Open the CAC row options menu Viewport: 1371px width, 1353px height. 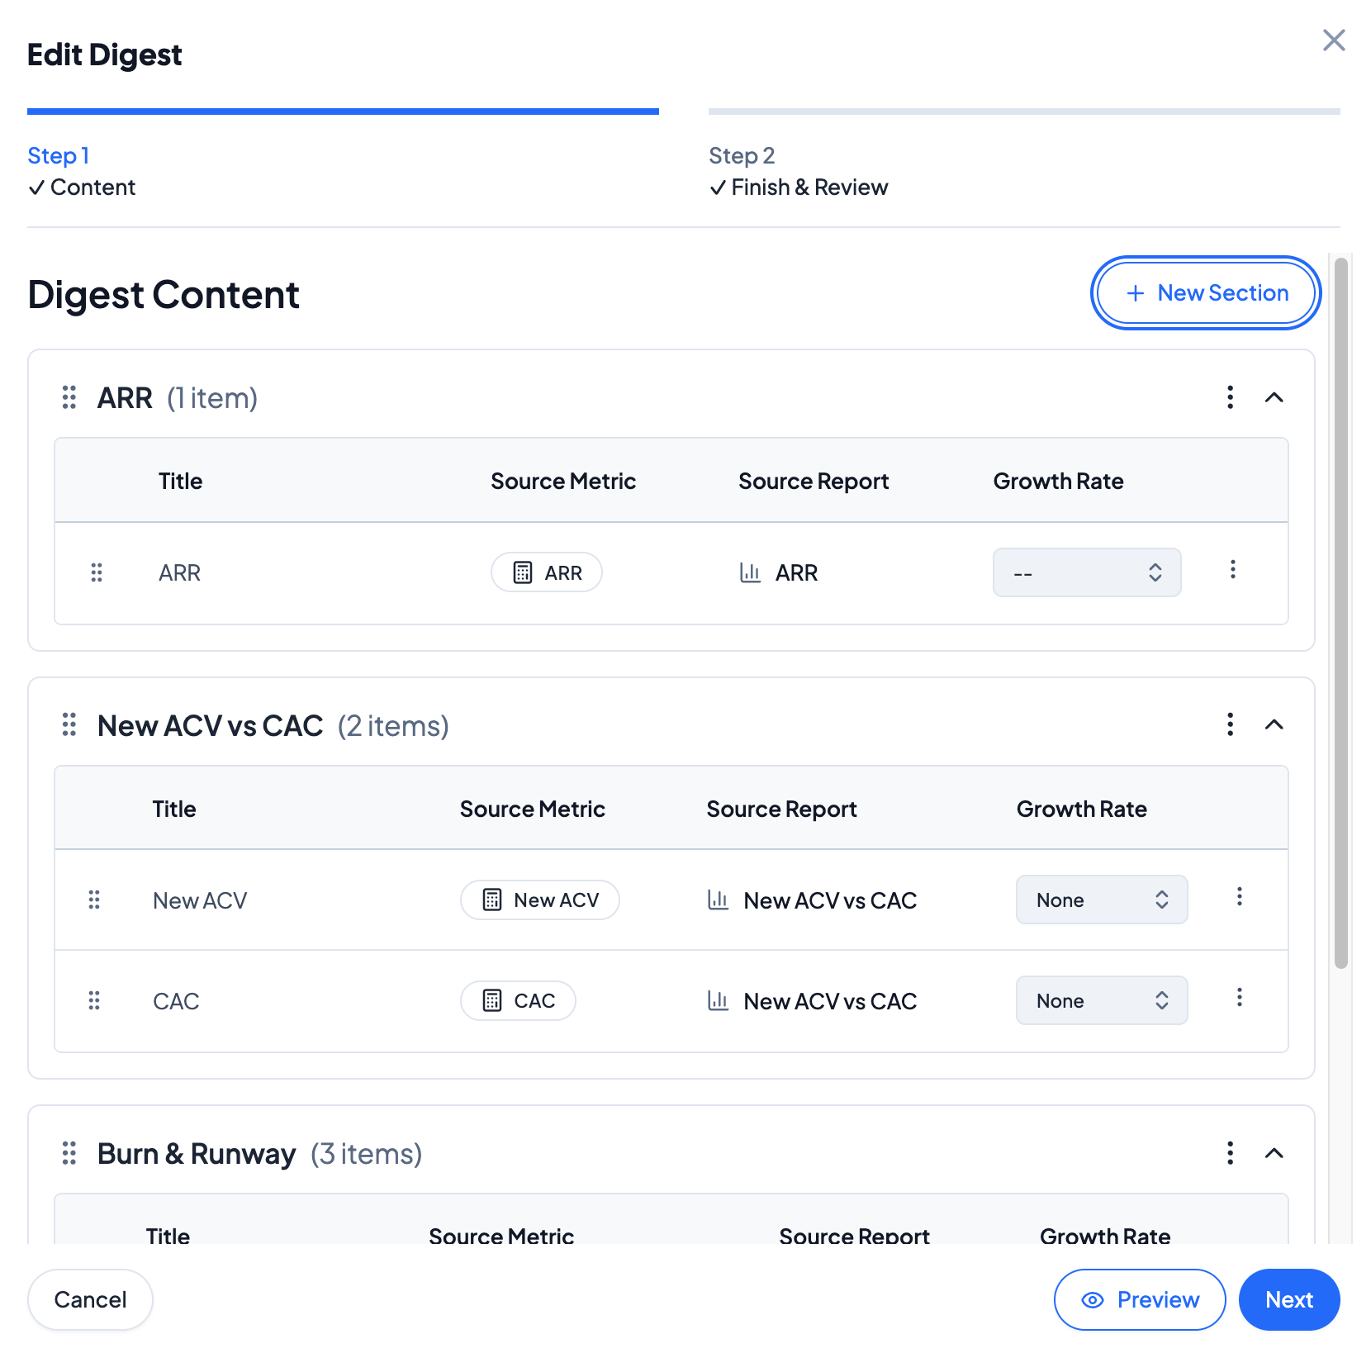[x=1239, y=998]
